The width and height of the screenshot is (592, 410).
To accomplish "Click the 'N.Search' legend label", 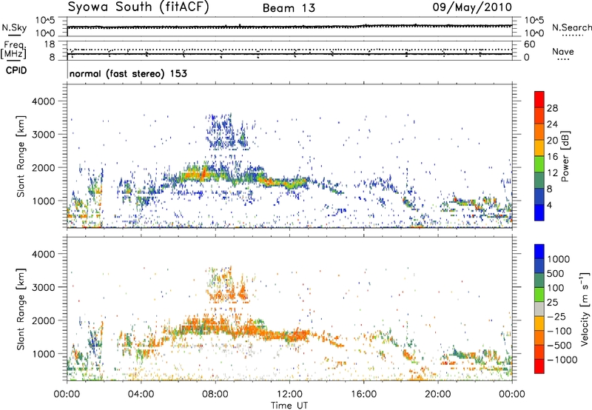I will (572, 27).
